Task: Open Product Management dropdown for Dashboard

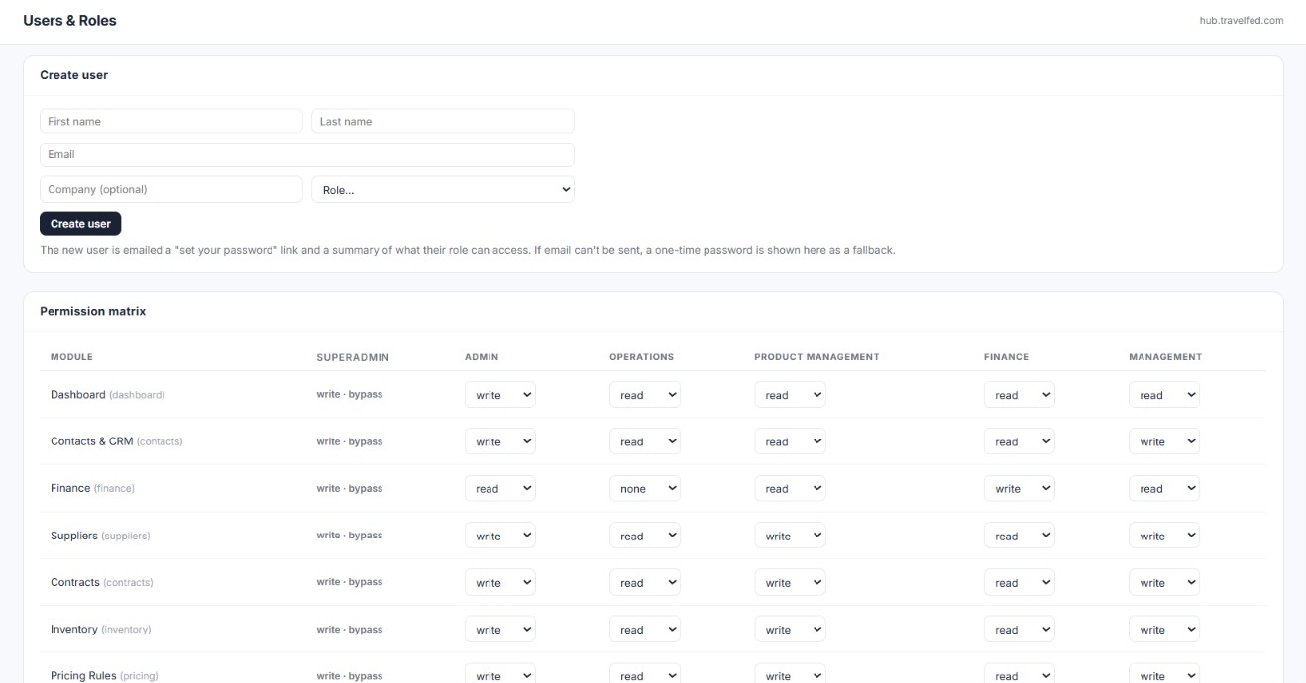Action: tap(790, 395)
